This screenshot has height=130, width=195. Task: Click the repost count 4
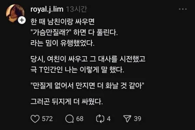[109, 119]
